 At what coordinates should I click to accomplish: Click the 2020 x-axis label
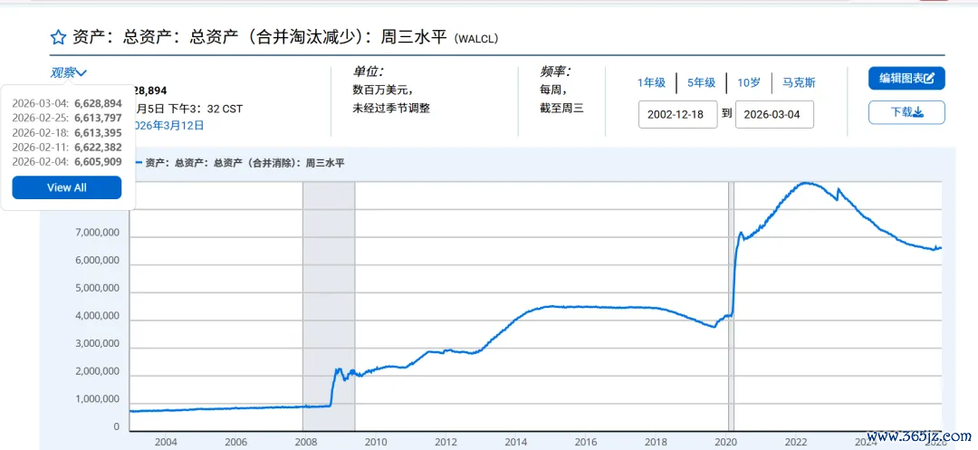pyautogui.click(x=728, y=441)
